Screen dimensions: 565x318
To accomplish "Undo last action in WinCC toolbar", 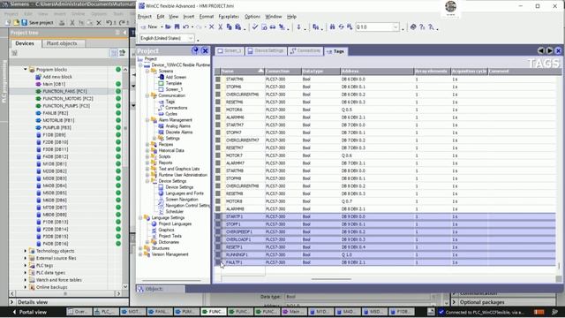I will (186, 27).
